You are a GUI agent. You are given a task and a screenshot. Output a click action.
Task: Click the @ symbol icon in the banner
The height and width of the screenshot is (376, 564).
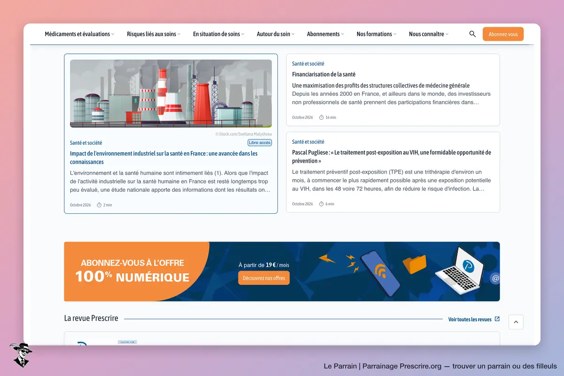pos(495,278)
